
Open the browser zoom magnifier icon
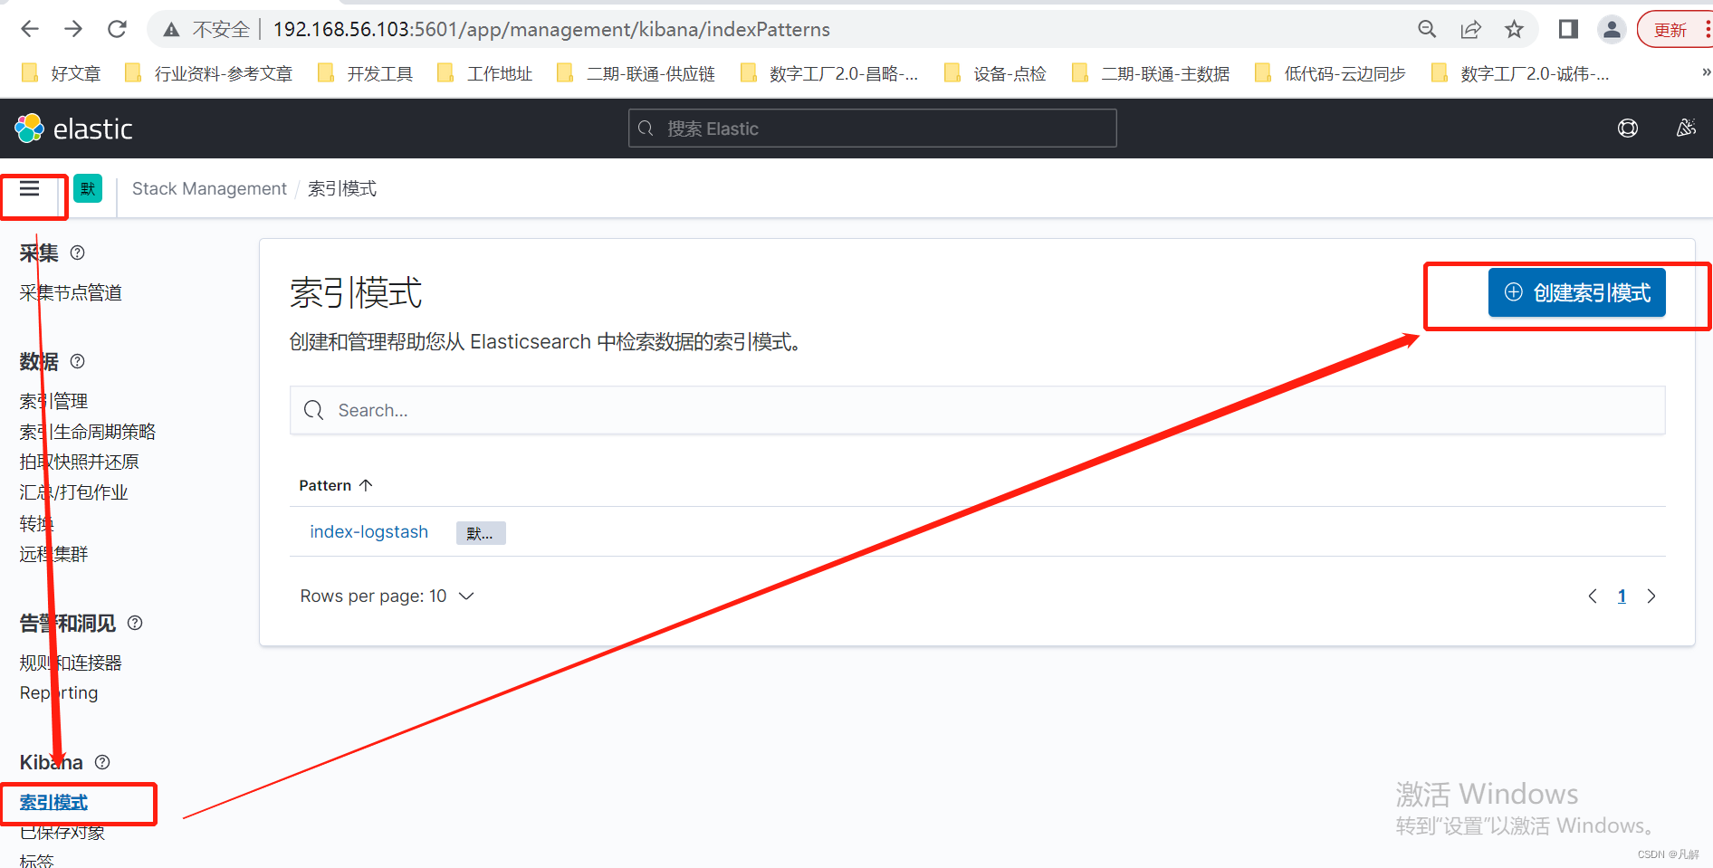coord(1427,29)
